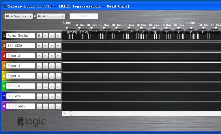Click the decoded [0x0d] byte label
The image size is (221, 134).
click(x=72, y=32)
